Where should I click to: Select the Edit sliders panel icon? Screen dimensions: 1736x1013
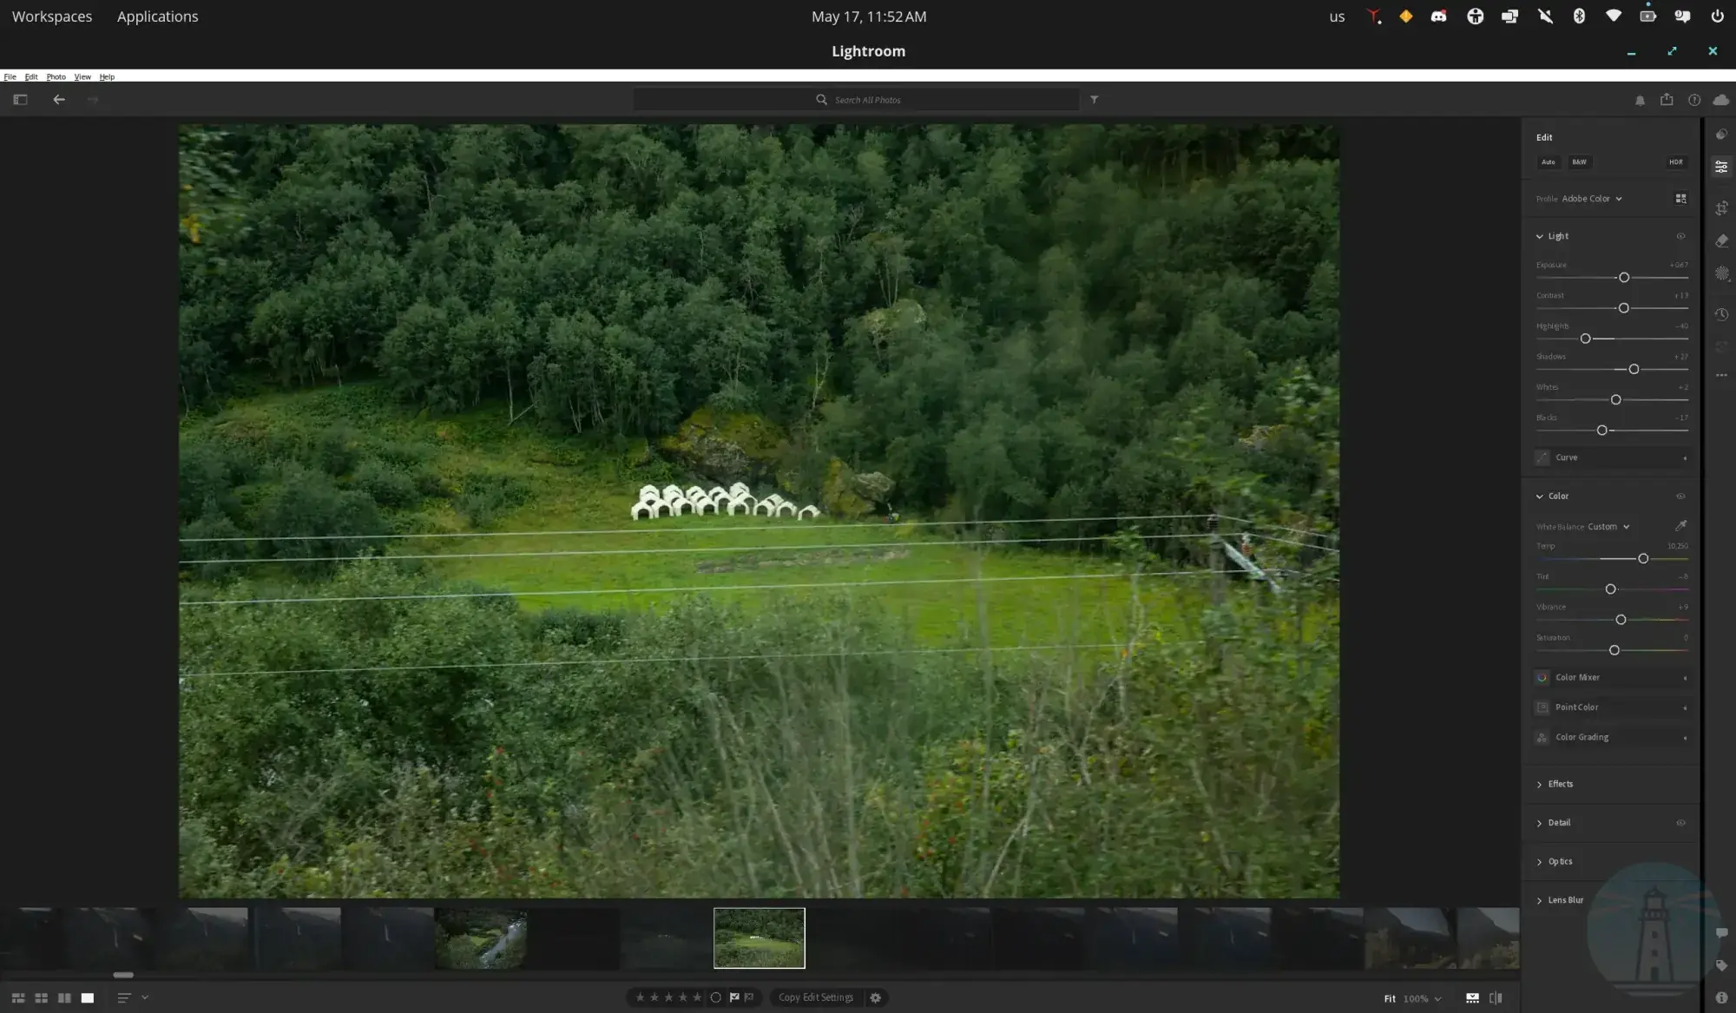pyautogui.click(x=1721, y=167)
